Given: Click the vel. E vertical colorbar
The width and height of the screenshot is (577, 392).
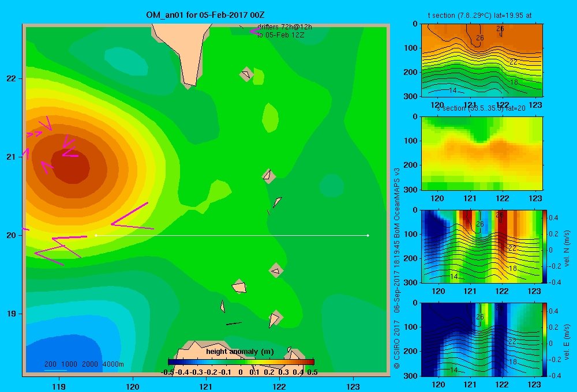Looking at the screenshot, I should [545, 340].
